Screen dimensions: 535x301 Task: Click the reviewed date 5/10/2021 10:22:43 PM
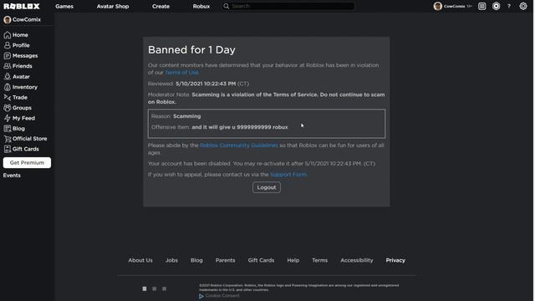coord(206,84)
